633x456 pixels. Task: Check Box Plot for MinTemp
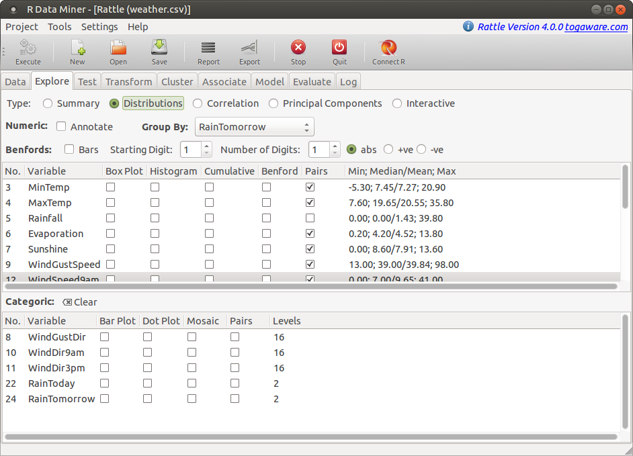111,187
